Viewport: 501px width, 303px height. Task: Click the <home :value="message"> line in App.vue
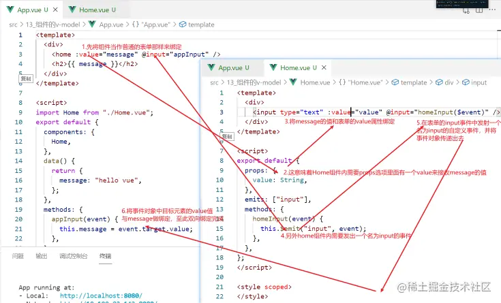(136, 54)
